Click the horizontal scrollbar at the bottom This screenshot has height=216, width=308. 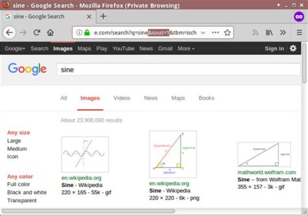[x=88, y=211]
